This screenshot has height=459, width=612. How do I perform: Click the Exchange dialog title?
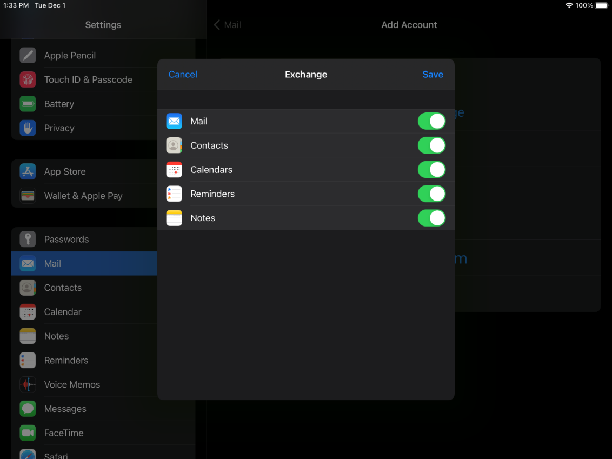[x=306, y=74]
